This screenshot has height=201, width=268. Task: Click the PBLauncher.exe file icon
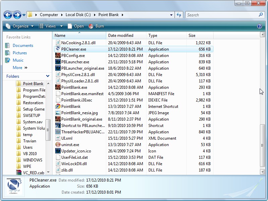58,62
